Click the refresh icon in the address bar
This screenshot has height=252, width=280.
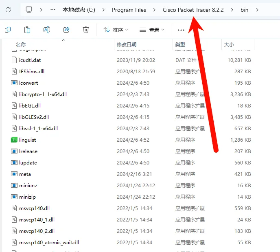[8, 10]
